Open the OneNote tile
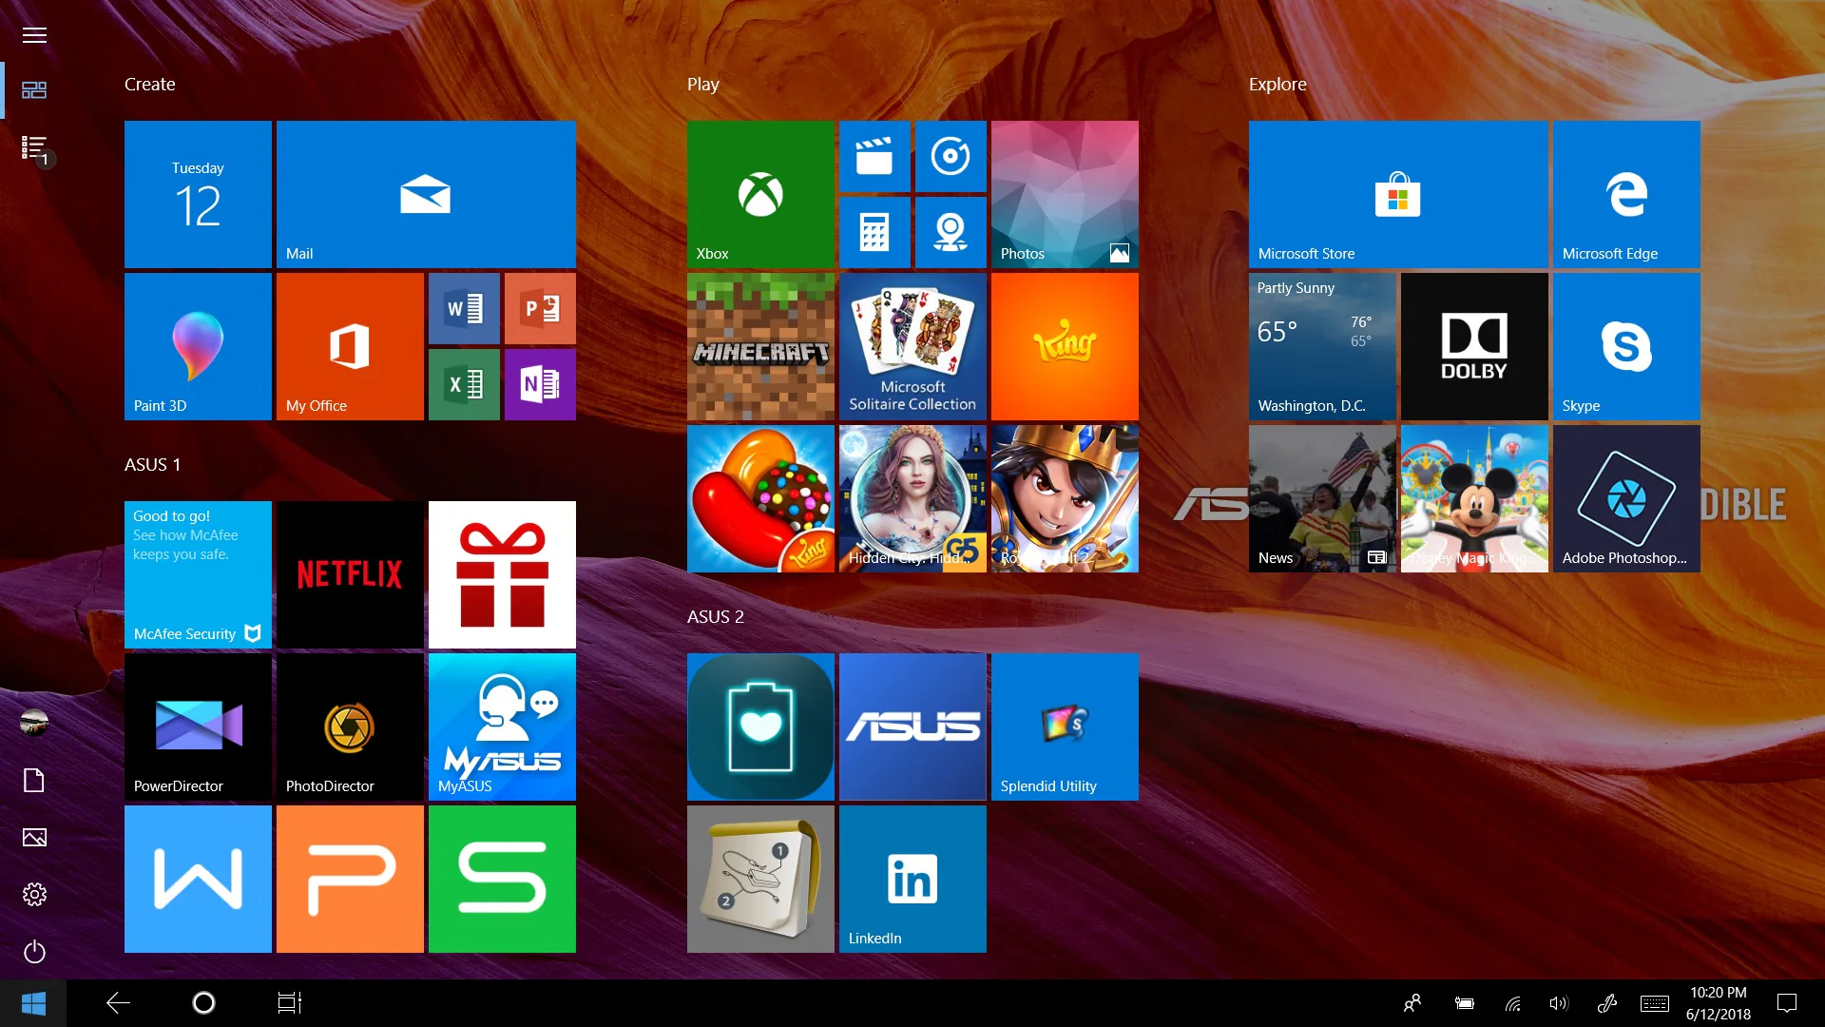The height and width of the screenshot is (1027, 1825). coord(540,384)
